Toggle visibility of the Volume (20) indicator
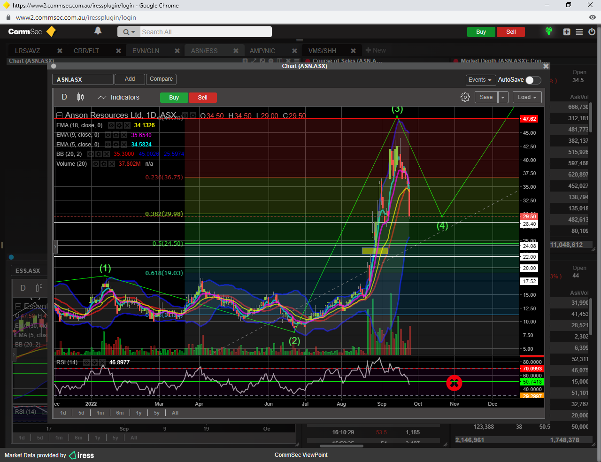 coord(96,164)
